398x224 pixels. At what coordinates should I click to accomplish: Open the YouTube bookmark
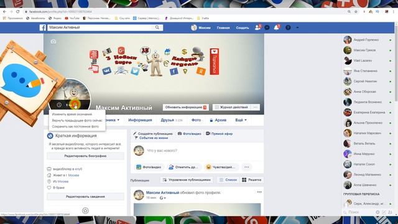(x=72, y=18)
